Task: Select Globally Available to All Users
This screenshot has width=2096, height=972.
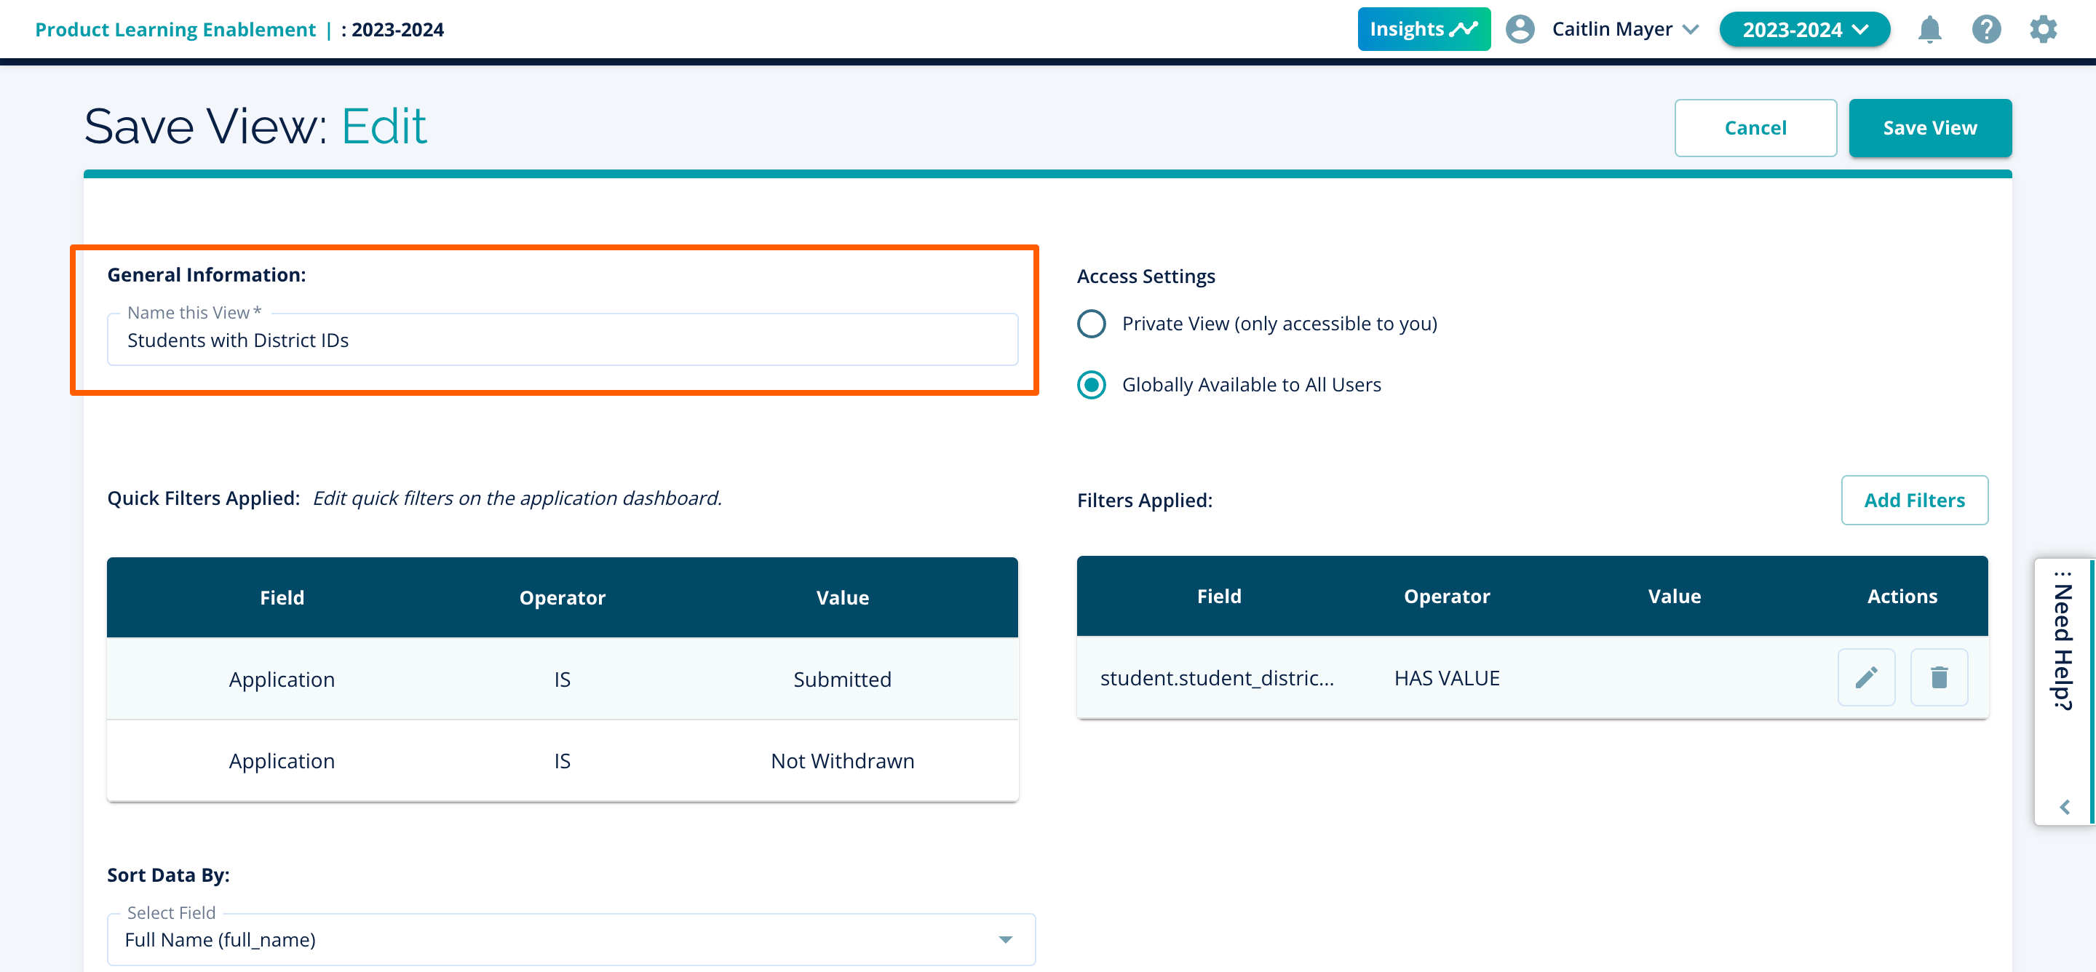Action: click(1091, 385)
